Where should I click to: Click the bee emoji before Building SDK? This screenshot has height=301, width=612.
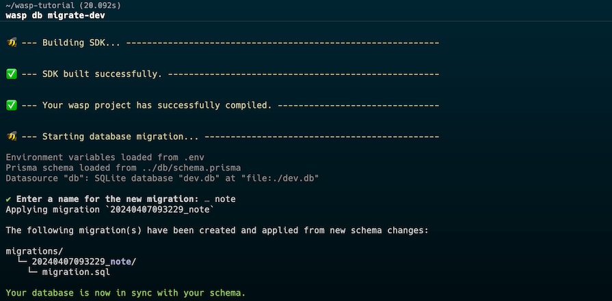pyautogui.click(x=12, y=42)
